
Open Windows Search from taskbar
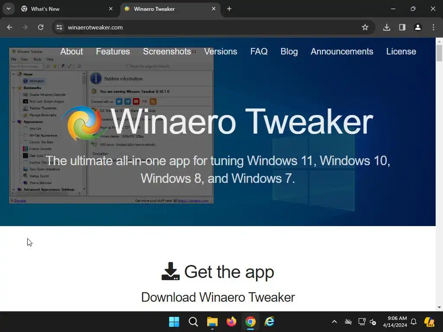pyautogui.click(x=193, y=322)
